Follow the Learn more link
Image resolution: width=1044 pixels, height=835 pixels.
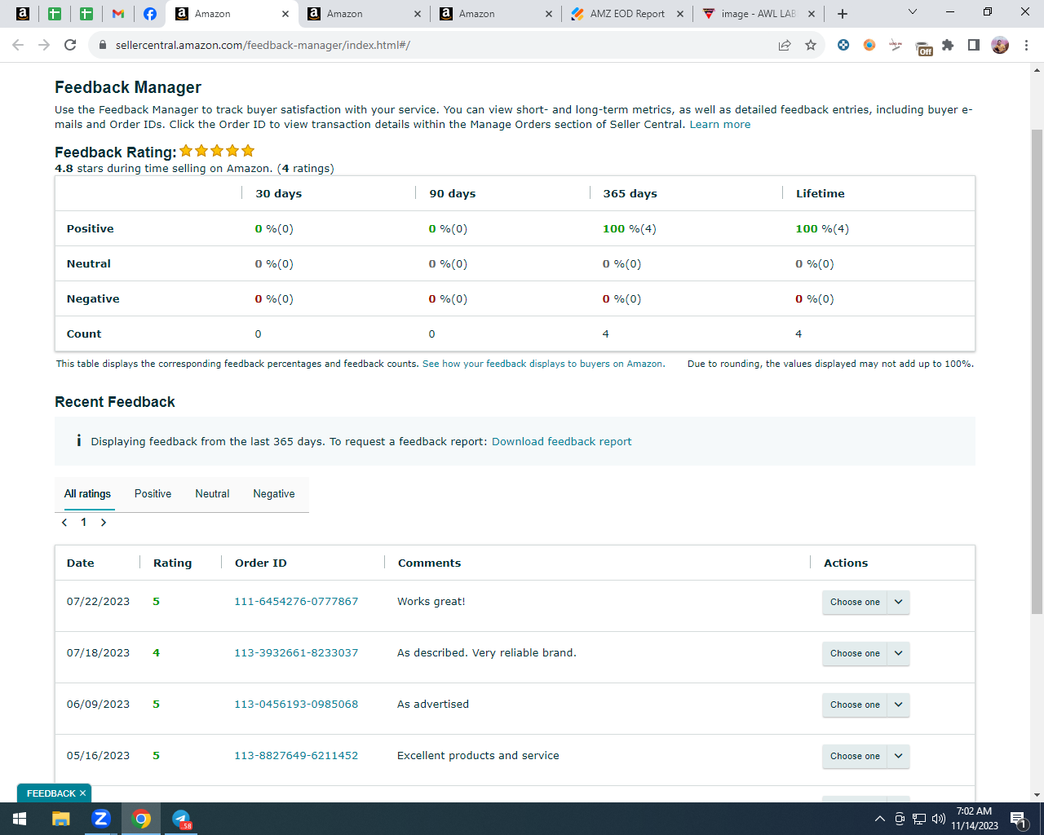pyautogui.click(x=720, y=125)
